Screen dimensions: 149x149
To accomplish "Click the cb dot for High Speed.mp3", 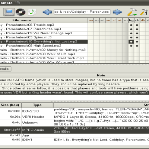I will (137, 46).
